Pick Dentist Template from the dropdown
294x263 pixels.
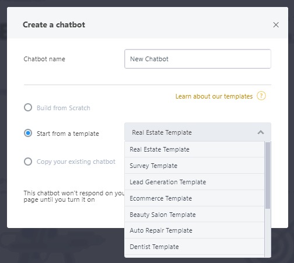(x=194, y=247)
